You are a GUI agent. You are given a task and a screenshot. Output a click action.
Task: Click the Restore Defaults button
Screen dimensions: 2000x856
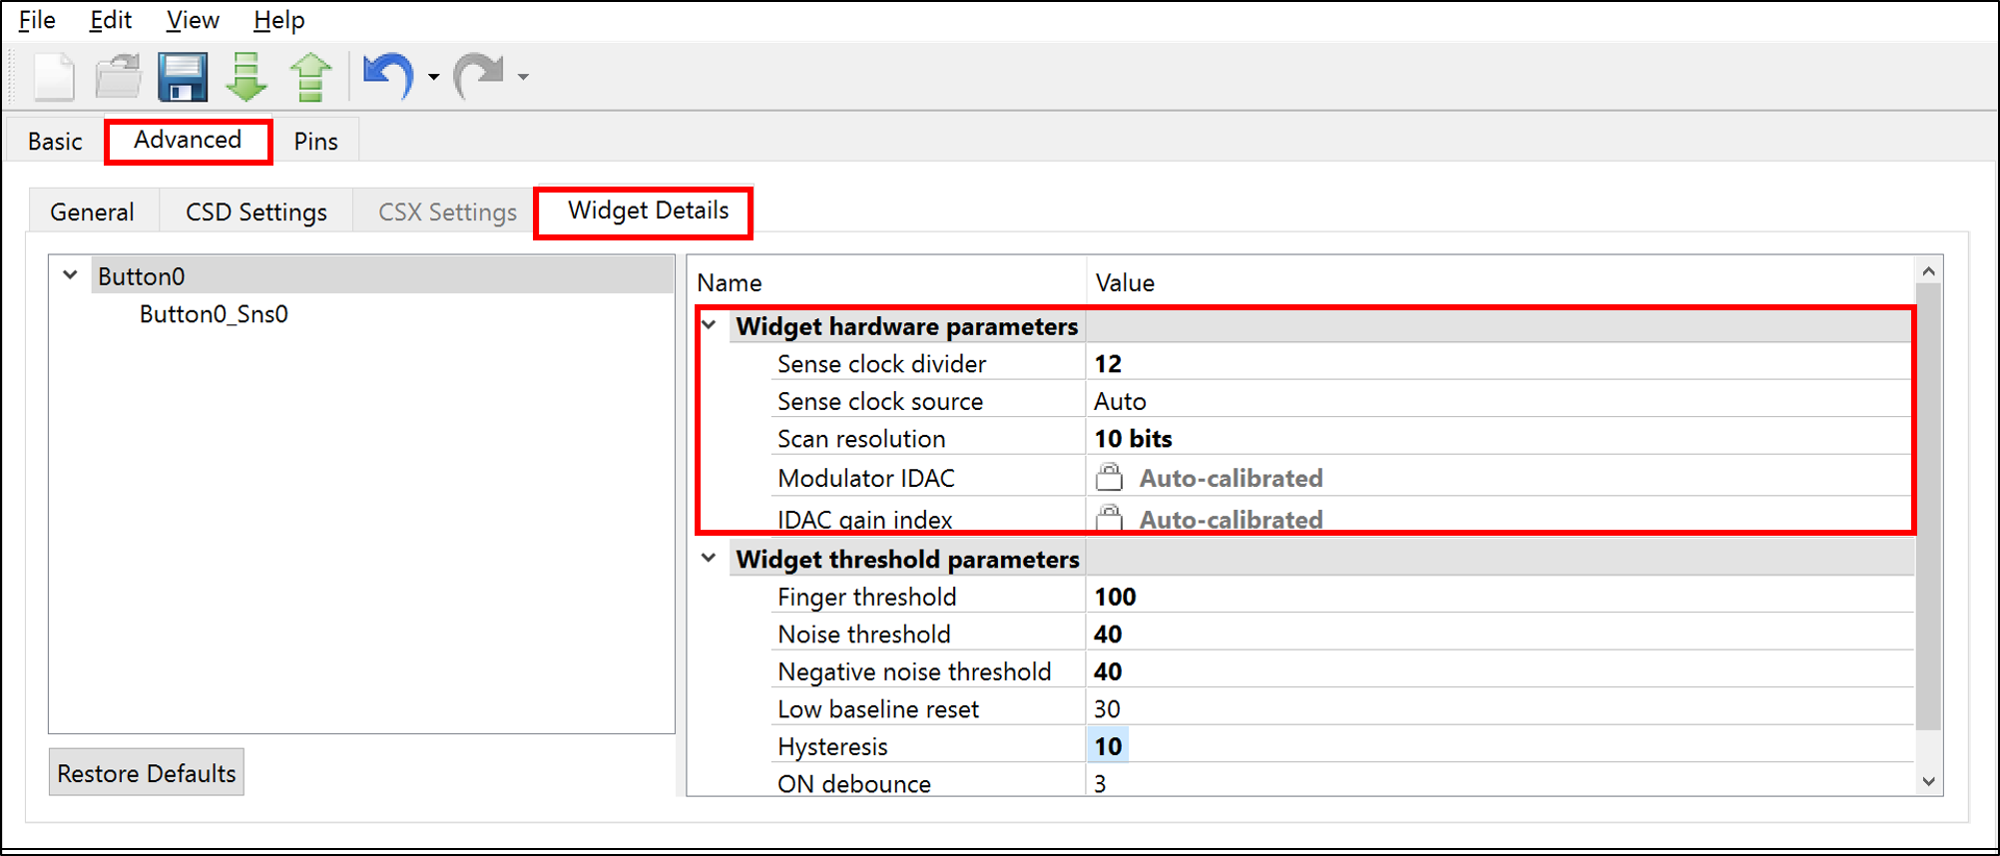point(147,773)
